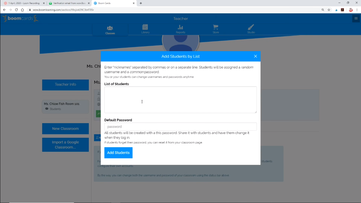Click the Default Password label
361x203 pixels.
pyautogui.click(x=118, y=120)
